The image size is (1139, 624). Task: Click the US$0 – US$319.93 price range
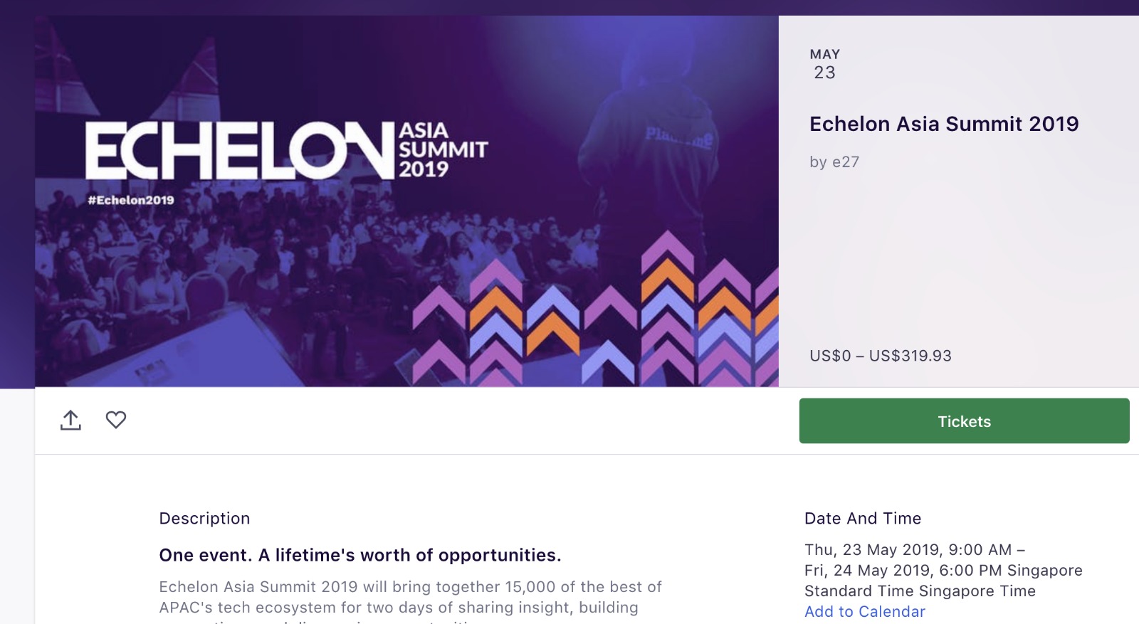tap(880, 356)
